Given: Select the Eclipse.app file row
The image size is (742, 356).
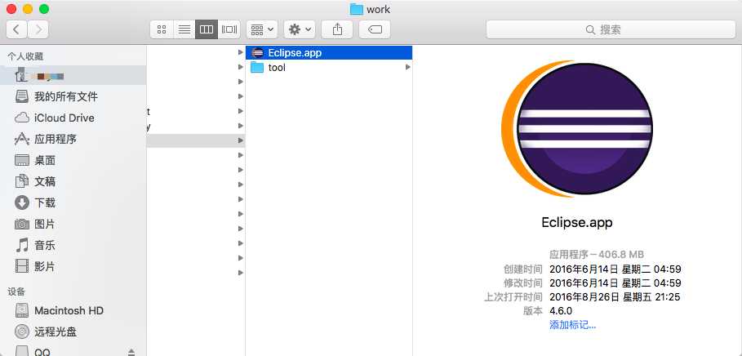Looking at the screenshot, I should click(x=329, y=52).
